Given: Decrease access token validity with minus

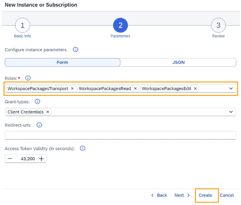Looking at the screenshot, I should [x=10, y=159].
